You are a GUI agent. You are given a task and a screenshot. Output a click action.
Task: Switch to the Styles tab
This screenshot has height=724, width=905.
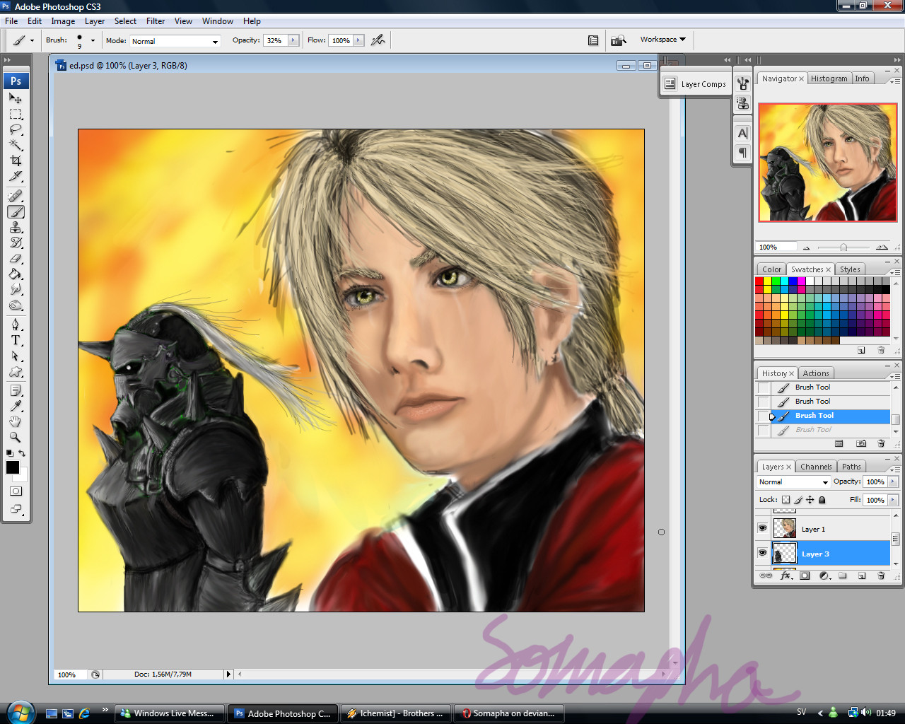(x=850, y=269)
